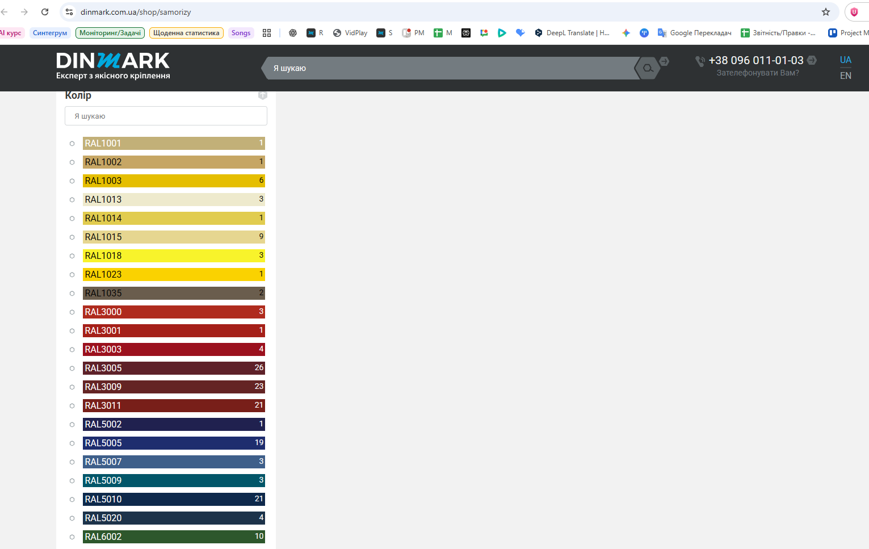Image resolution: width=869 pixels, height=549 pixels.
Task: Click the DINMARK logo
Action: click(113, 66)
